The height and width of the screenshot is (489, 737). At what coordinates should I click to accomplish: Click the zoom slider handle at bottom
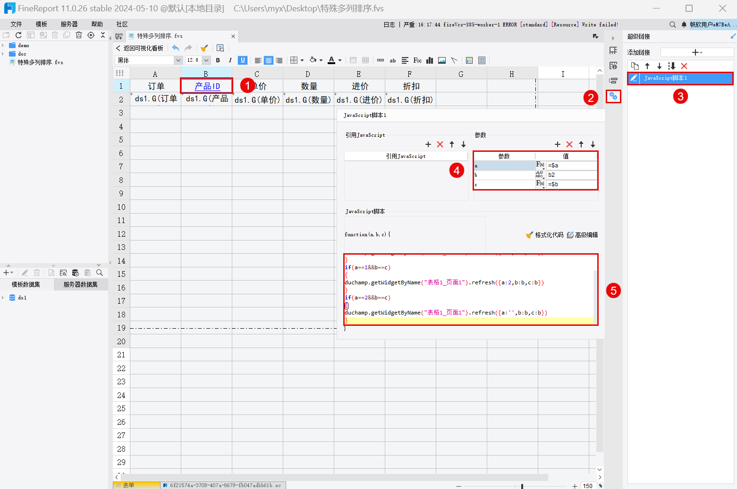click(522, 486)
